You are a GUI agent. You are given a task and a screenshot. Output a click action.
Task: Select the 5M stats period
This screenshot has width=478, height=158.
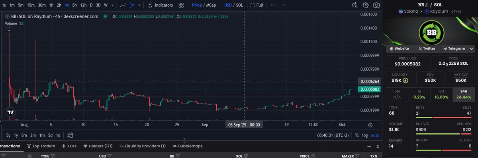pos(397,94)
